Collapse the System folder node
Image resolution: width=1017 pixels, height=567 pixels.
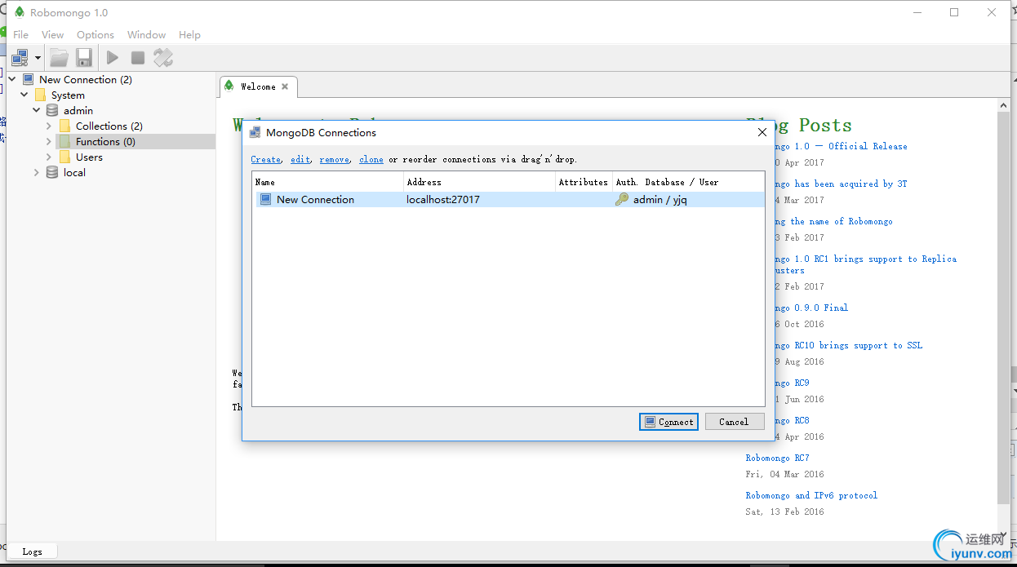(x=24, y=95)
